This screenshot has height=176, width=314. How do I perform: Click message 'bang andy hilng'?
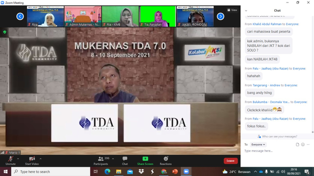[260, 93]
